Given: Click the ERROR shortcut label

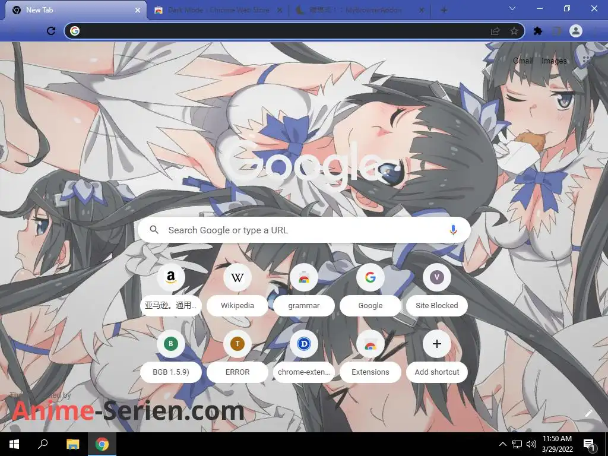Looking at the screenshot, I should tap(237, 372).
